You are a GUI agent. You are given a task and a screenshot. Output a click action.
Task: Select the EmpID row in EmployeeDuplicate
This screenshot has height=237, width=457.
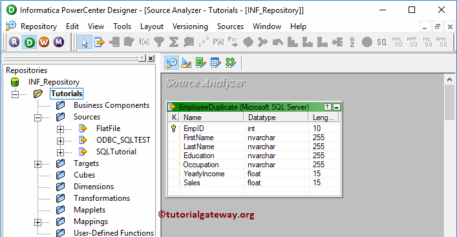254,129
